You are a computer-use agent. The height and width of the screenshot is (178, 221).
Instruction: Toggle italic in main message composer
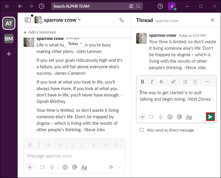coord(39,145)
